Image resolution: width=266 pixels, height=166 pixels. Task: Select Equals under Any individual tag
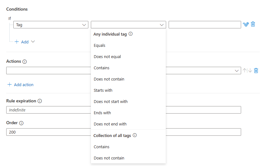coord(100,45)
